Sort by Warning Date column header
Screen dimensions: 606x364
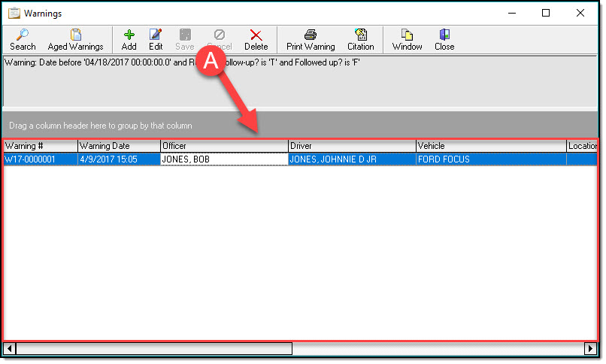click(x=119, y=146)
